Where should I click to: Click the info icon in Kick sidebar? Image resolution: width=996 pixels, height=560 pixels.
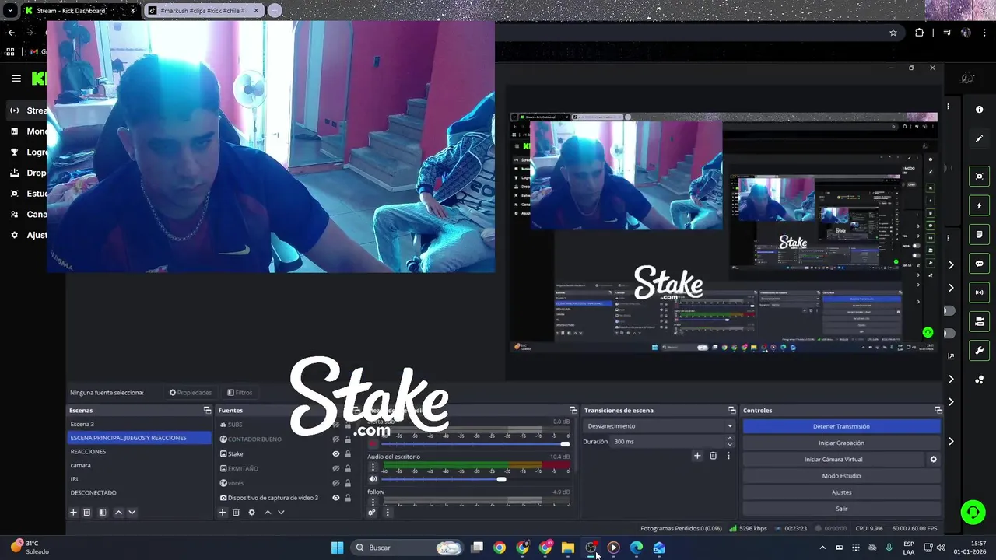point(979,110)
